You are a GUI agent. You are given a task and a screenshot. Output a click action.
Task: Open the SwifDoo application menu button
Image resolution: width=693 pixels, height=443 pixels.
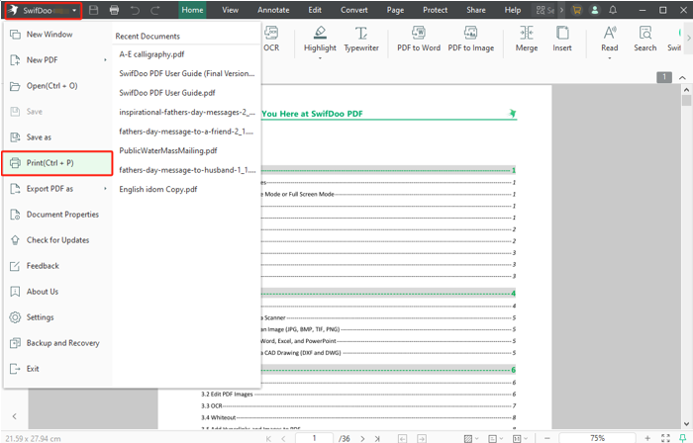coord(43,10)
